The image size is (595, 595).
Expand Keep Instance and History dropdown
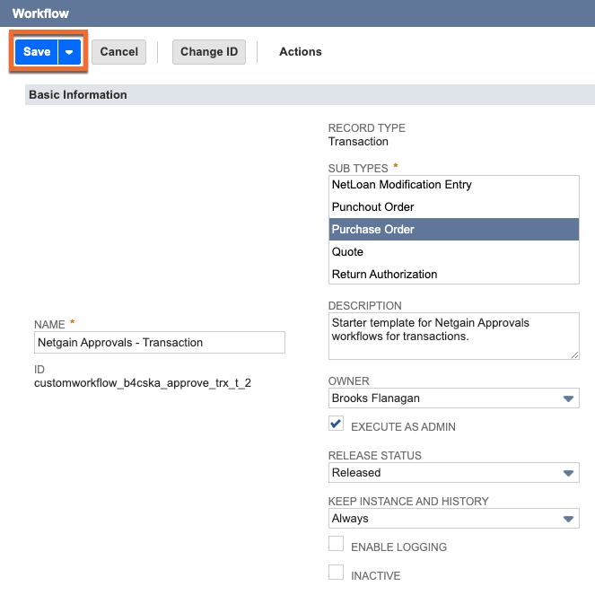tap(453, 519)
